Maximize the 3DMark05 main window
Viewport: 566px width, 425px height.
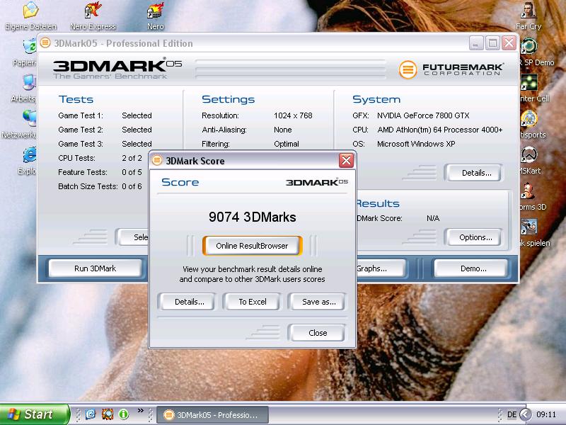click(x=492, y=43)
